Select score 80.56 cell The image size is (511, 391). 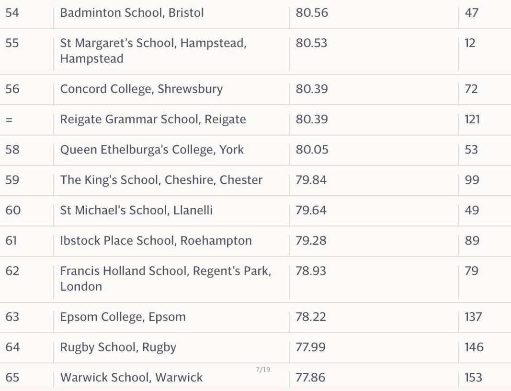tap(312, 13)
